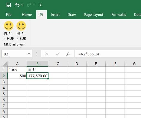Select column G header
This screenshot has height=118, width=141.
tap(133, 64)
